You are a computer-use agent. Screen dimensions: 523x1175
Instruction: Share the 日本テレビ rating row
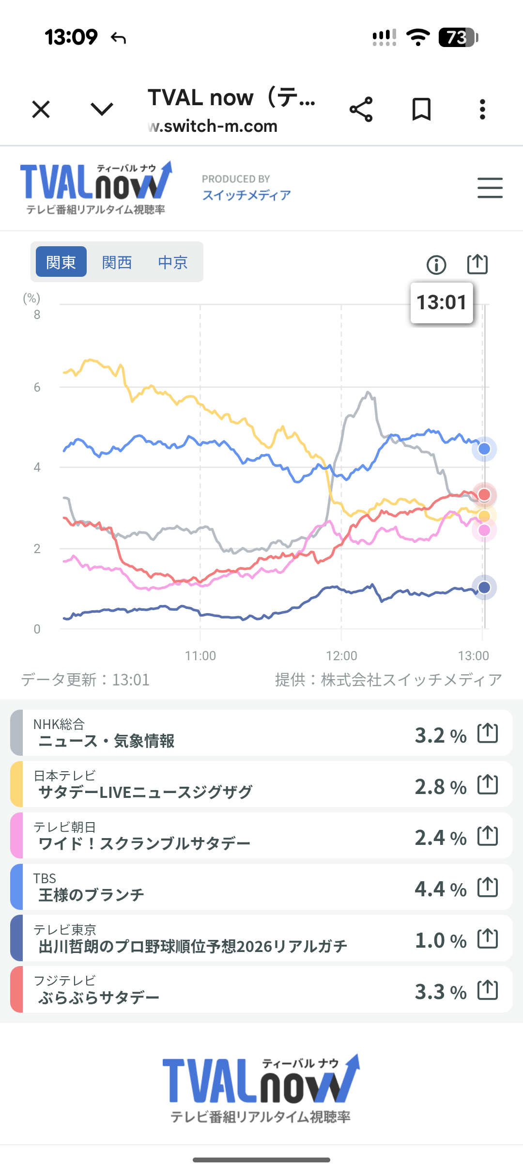[x=488, y=784]
